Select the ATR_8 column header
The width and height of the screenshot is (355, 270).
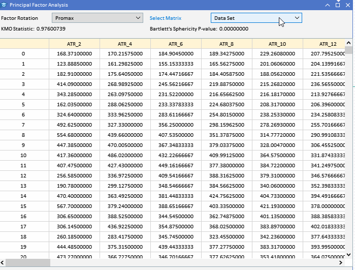pos(227,44)
